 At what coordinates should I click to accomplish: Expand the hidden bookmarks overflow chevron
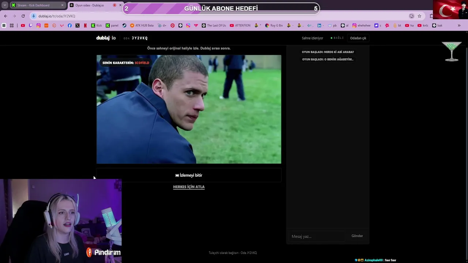pyautogui.click(x=459, y=26)
